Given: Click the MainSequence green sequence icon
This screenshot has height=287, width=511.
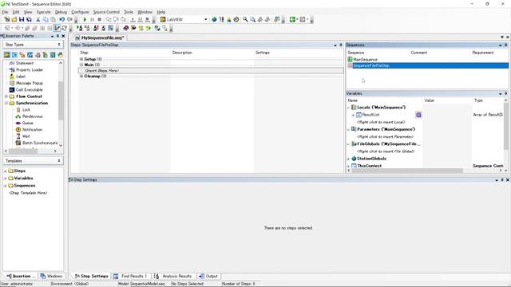Looking at the screenshot, I should coord(350,60).
